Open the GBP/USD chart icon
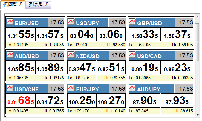The width and height of the screenshot is (202, 121). (x=132, y=22)
